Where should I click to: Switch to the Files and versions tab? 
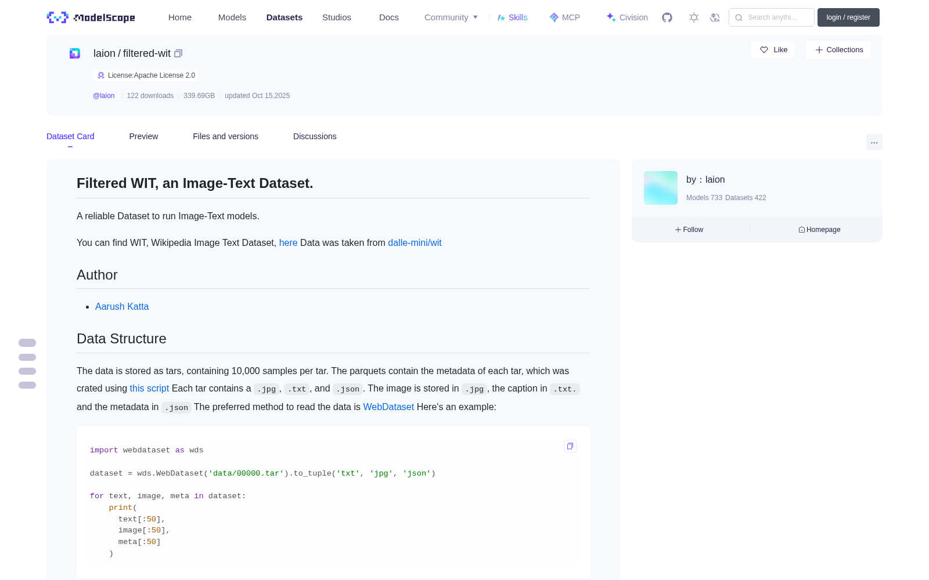(x=225, y=136)
